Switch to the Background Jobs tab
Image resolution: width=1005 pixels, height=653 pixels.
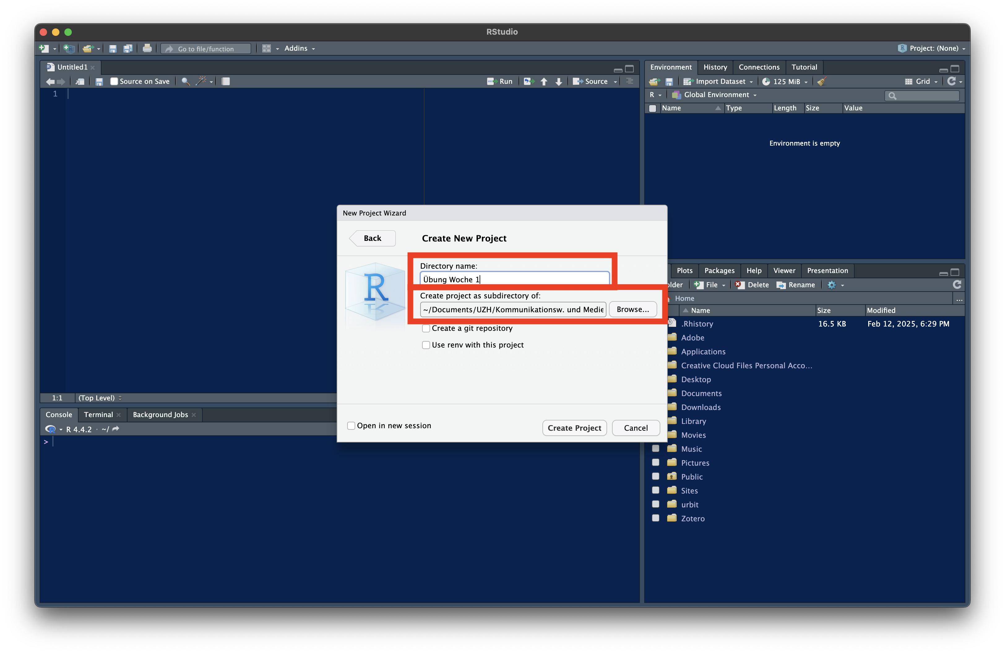click(x=161, y=415)
